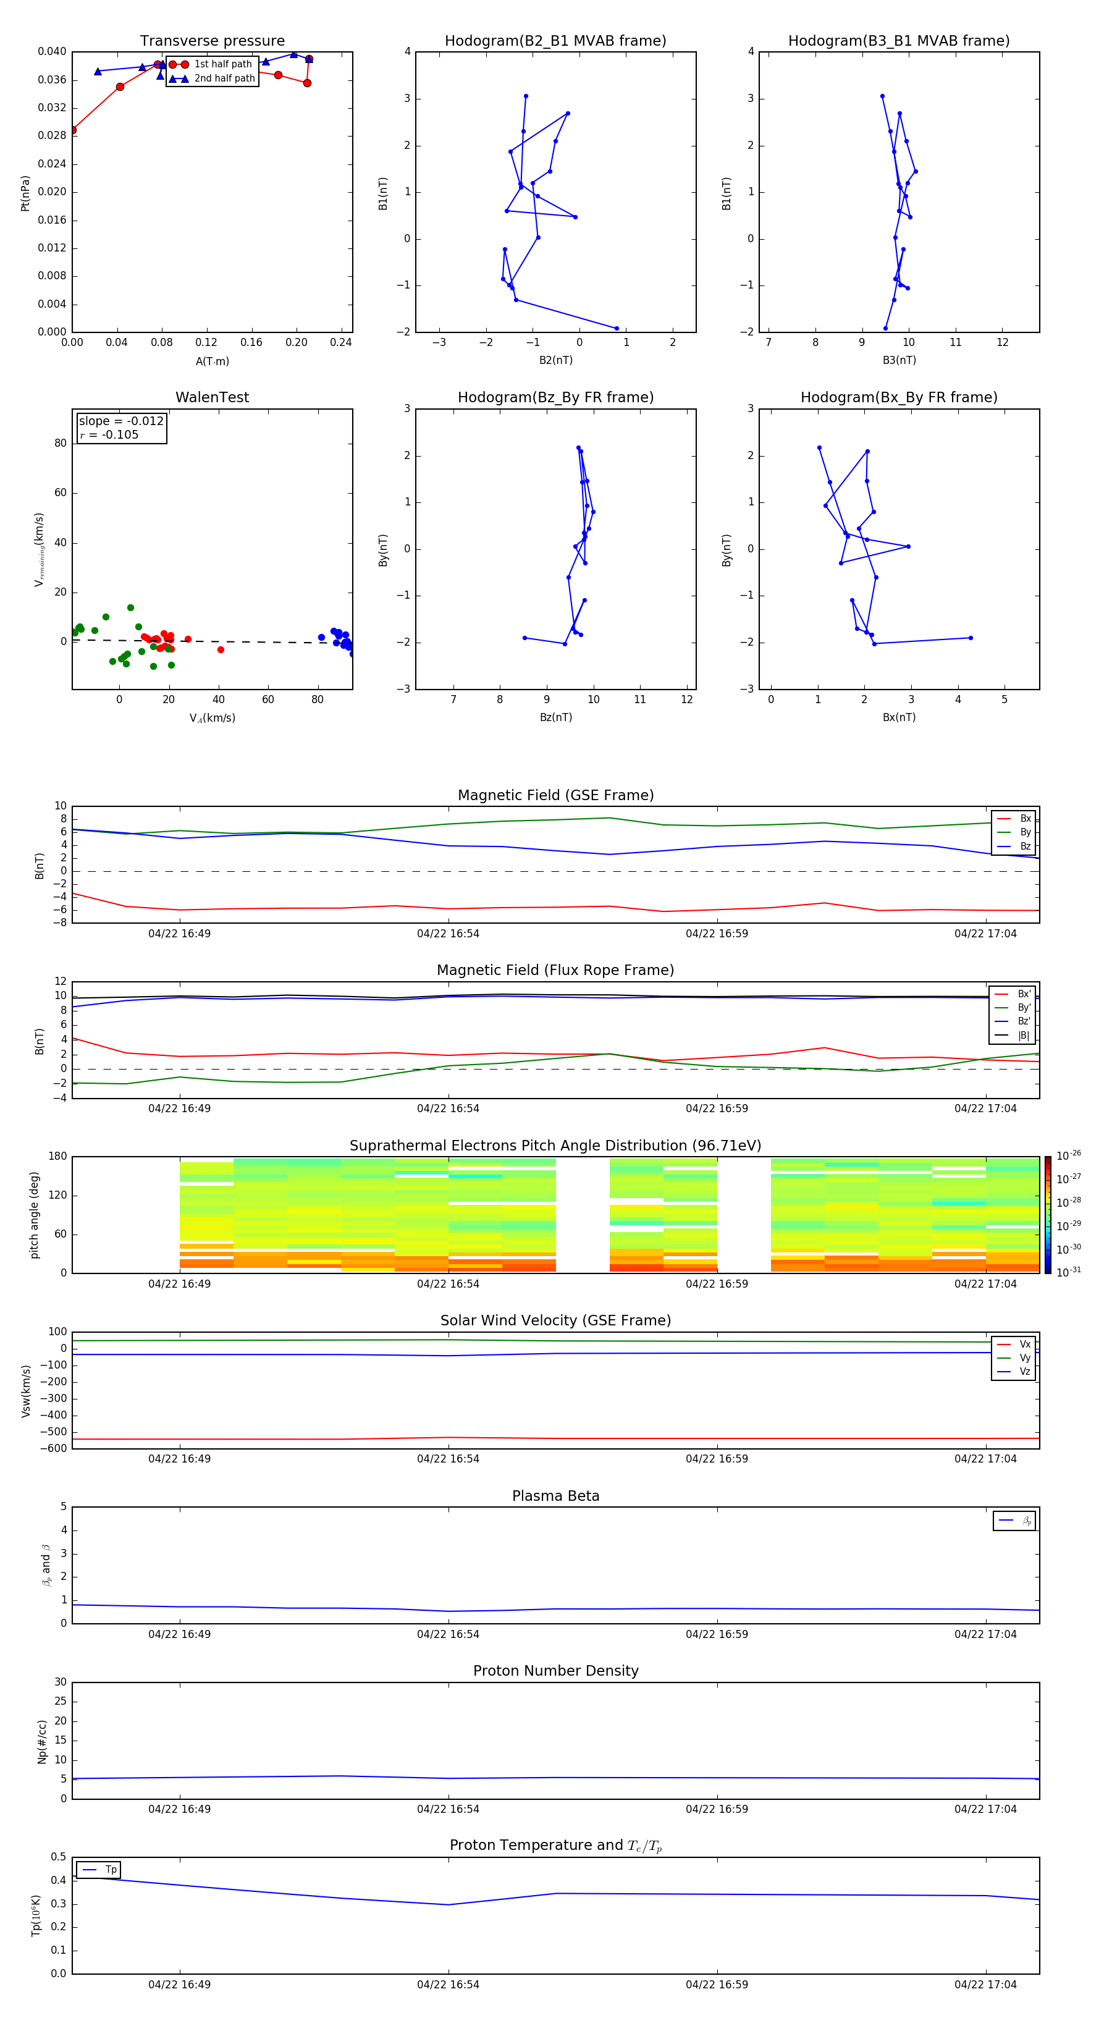Click the "B3(nT)" x-axis label
Screen dimensions: 1112x2039
[899, 361]
